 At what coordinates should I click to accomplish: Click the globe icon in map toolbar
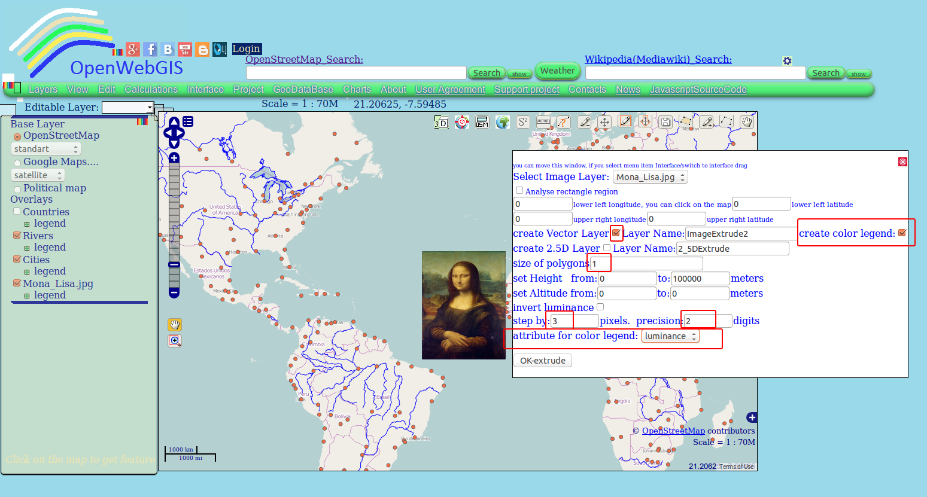click(x=503, y=123)
